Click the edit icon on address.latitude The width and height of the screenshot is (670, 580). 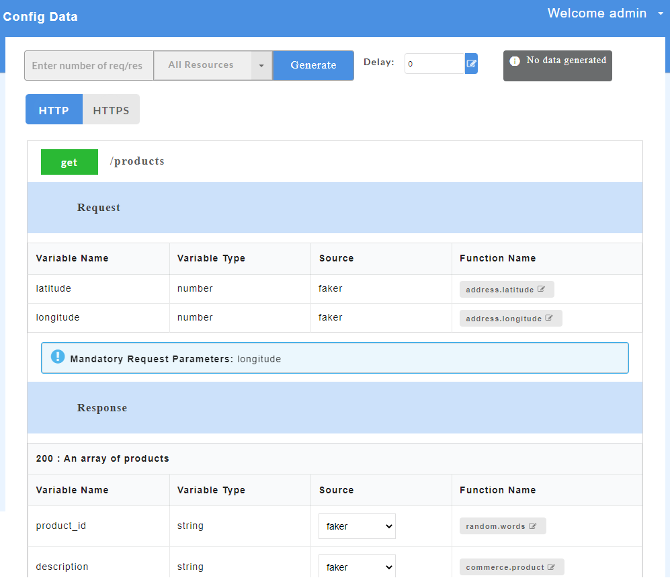coord(541,290)
